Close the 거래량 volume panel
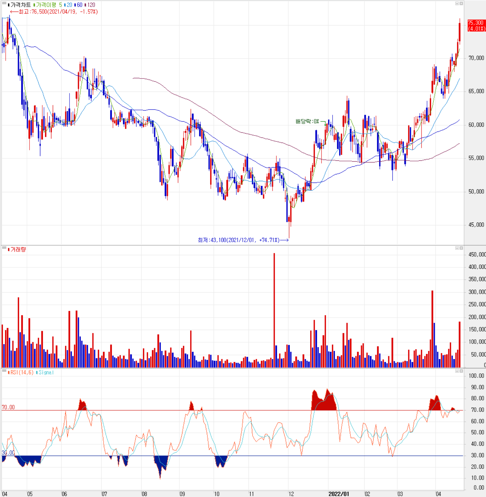This screenshot has height=497, width=486. 461,248
